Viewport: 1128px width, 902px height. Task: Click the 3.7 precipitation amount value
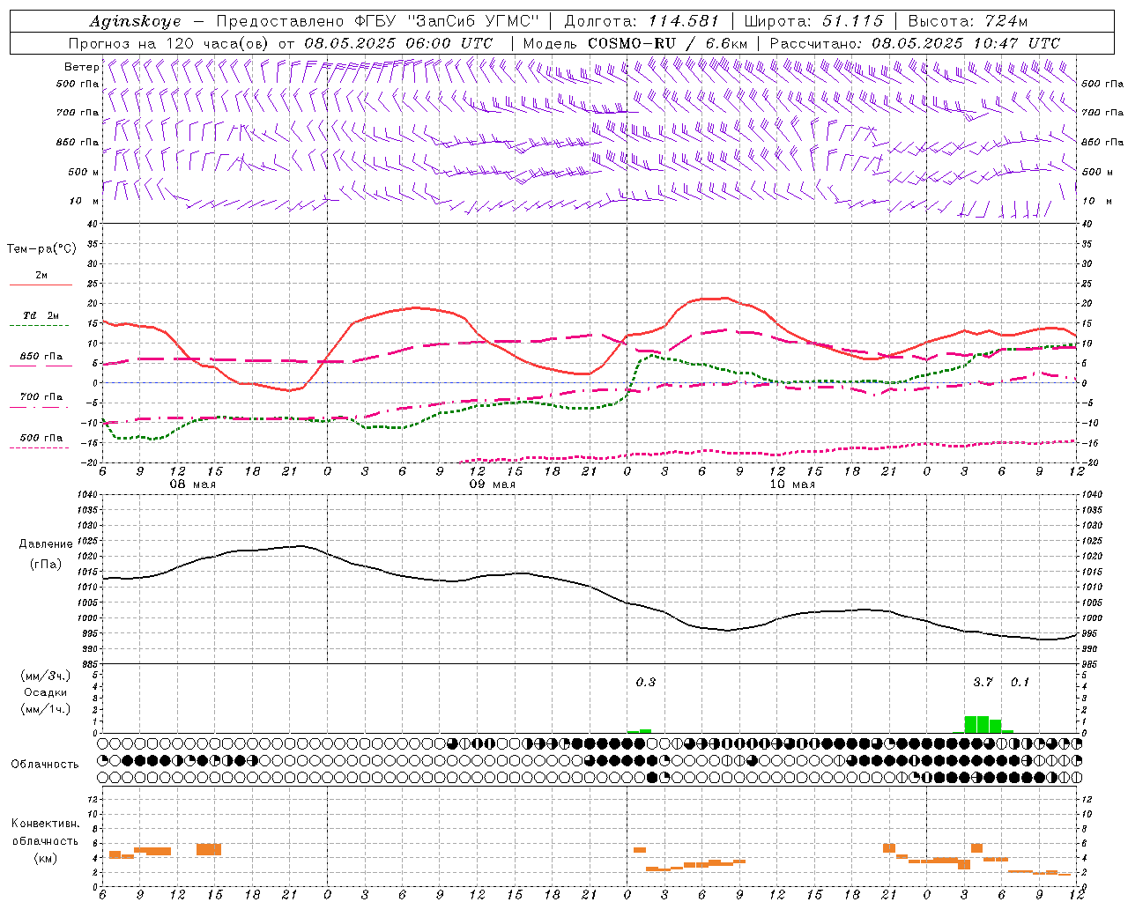(983, 682)
